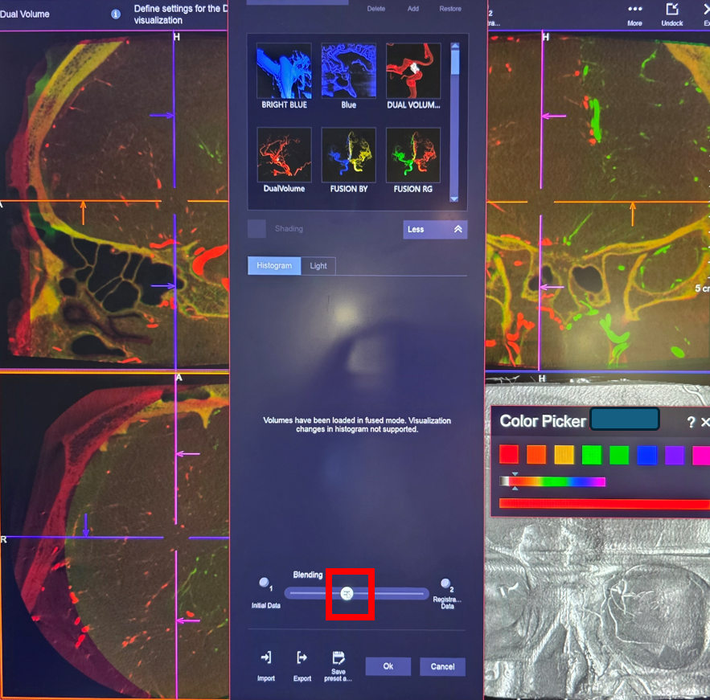This screenshot has width=710, height=700.
Task: Switch to the Light tab
Action: pos(318,266)
